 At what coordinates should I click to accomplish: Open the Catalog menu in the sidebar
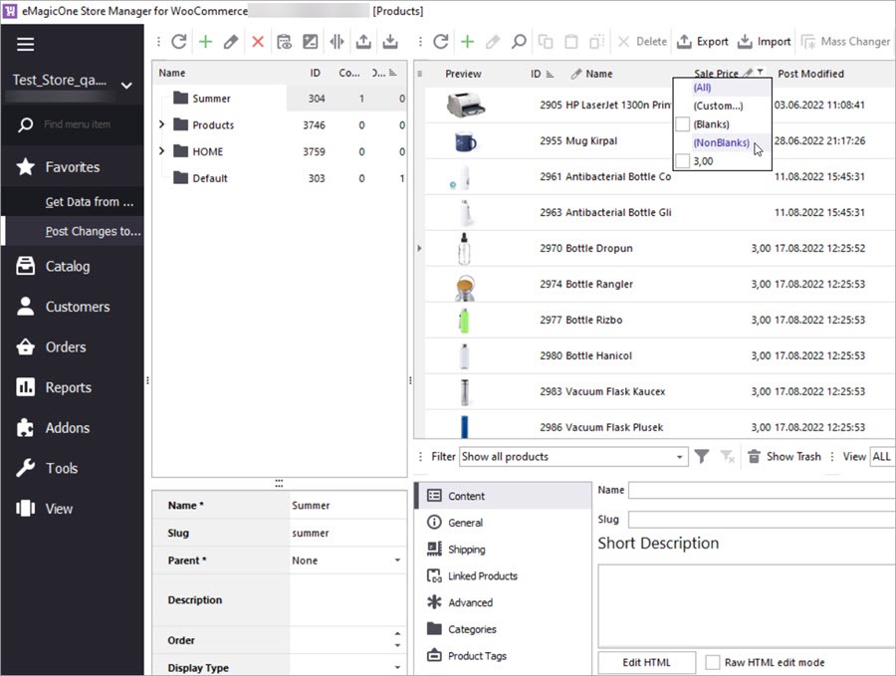point(67,267)
